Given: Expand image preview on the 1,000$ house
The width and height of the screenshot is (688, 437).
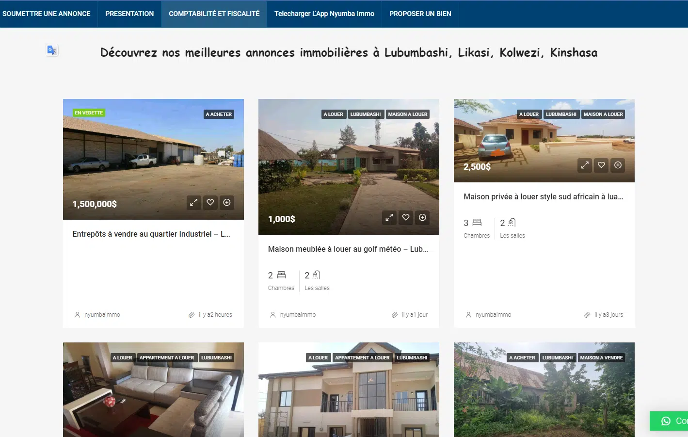Looking at the screenshot, I should pos(389,218).
